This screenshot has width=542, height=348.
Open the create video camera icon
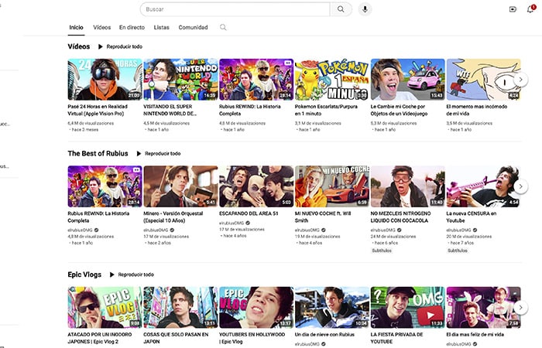click(513, 9)
